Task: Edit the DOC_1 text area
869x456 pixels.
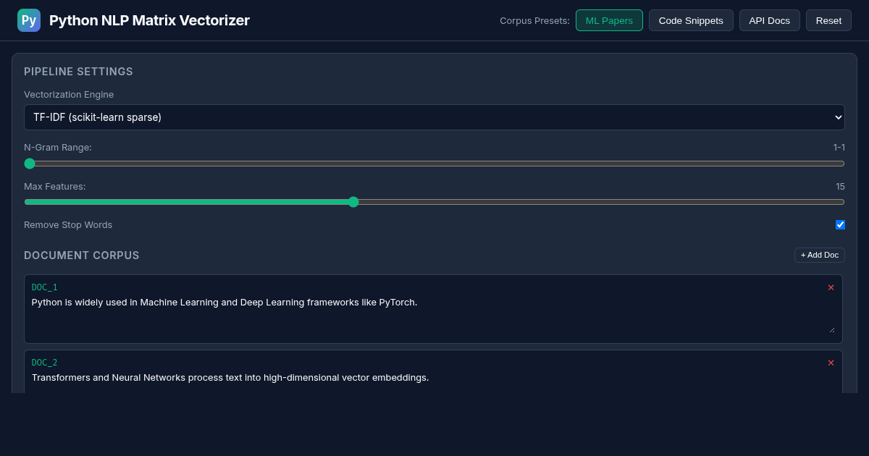Action: 433,315
